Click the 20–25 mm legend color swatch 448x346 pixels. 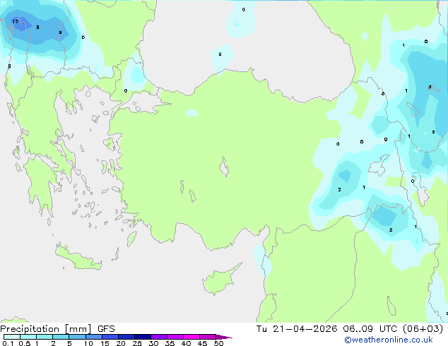126,337
